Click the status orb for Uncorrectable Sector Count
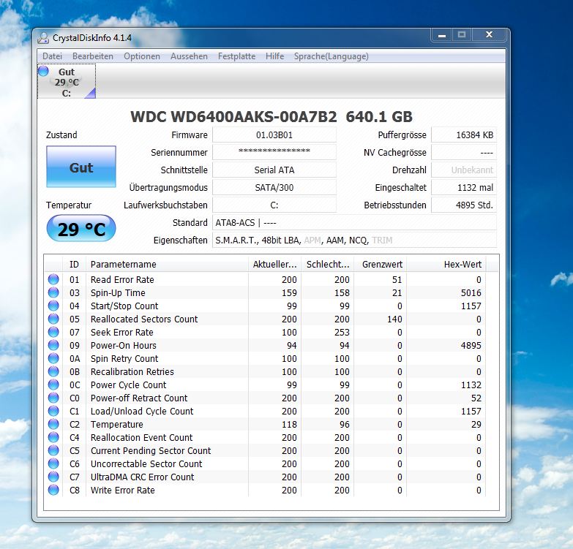The width and height of the screenshot is (573, 549). (53, 463)
